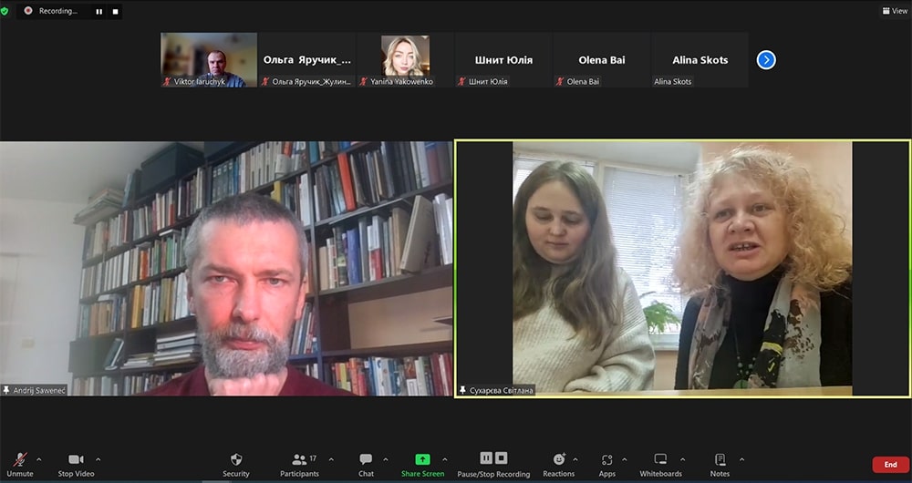Open the Notes tool

coord(720,464)
